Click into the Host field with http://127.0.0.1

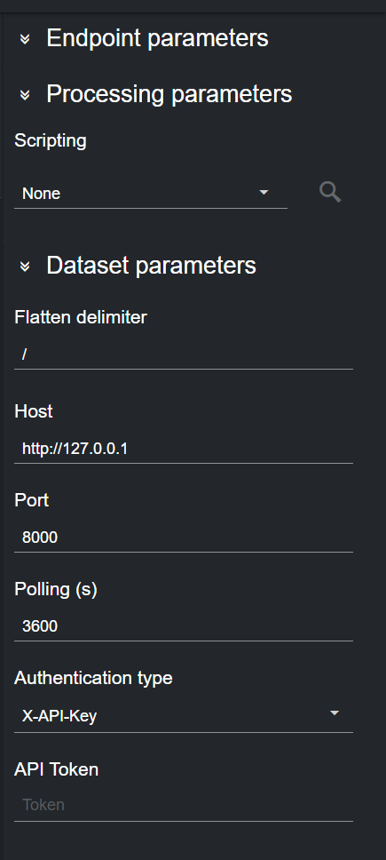pyautogui.click(x=184, y=450)
